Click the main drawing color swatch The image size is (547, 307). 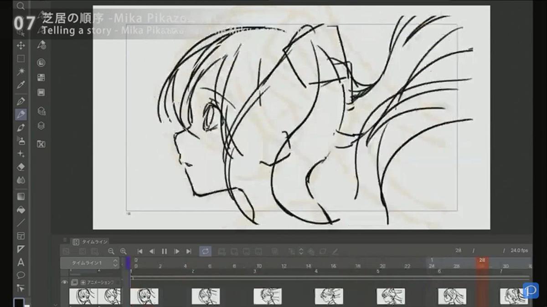[x=19, y=302]
